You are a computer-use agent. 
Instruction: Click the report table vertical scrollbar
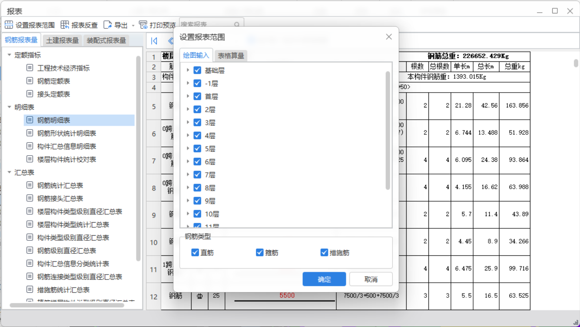pyautogui.click(x=576, y=63)
